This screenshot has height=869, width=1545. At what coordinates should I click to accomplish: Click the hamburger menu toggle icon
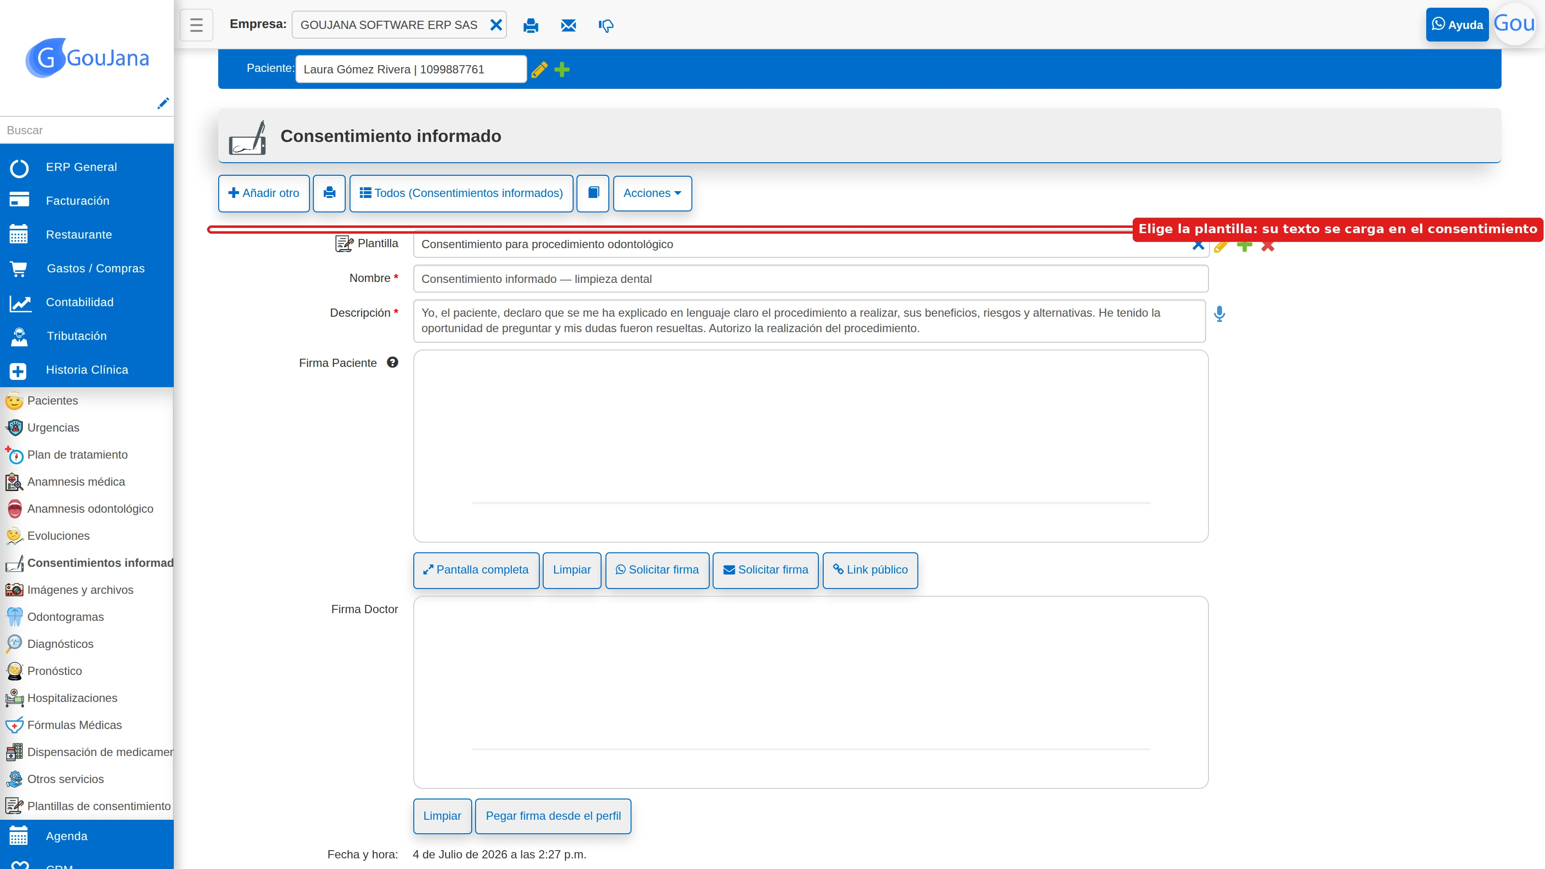coord(196,25)
